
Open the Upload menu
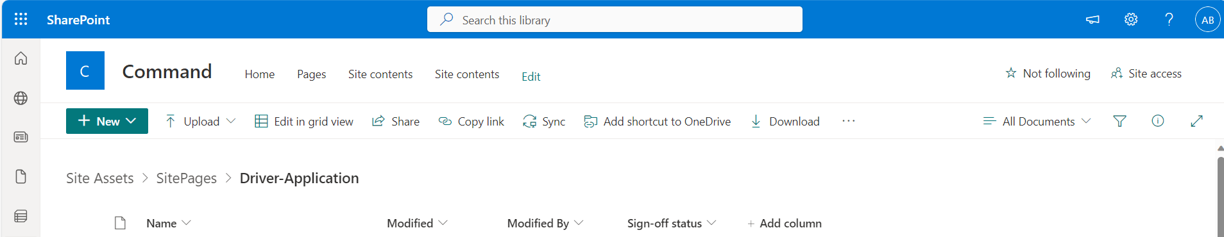click(x=200, y=121)
